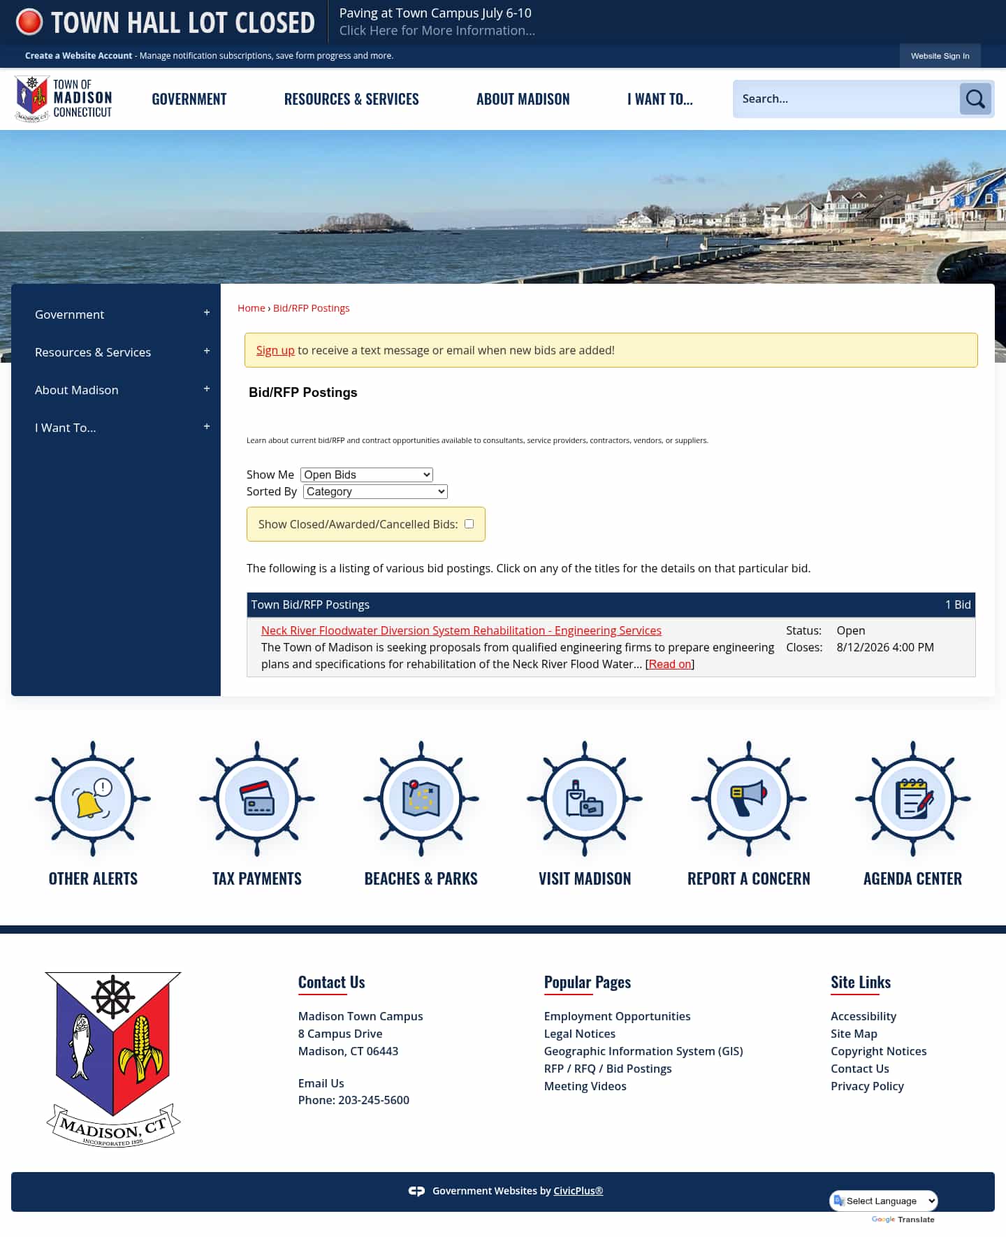Open Employment Opportunities page

[617, 1016]
